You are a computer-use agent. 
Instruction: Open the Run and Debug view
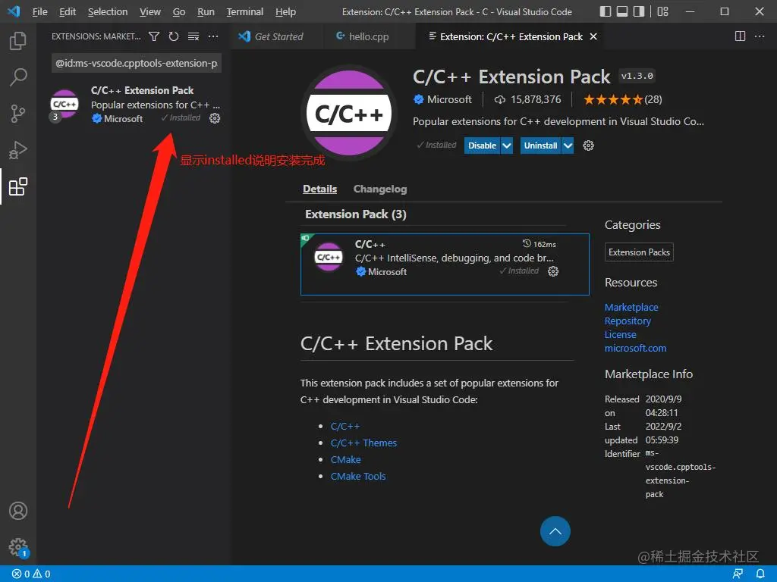[18, 150]
